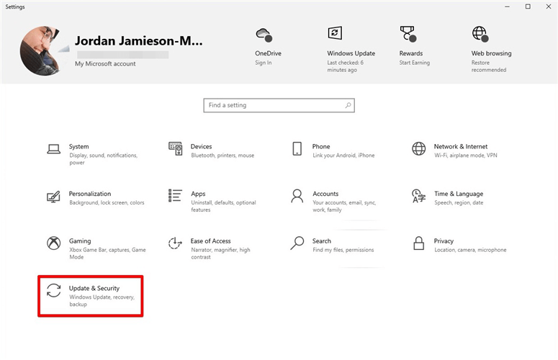The height and width of the screenshot is (360, 558).
Task: Open the Search magnifier category icon
Action: click(297, 243)
